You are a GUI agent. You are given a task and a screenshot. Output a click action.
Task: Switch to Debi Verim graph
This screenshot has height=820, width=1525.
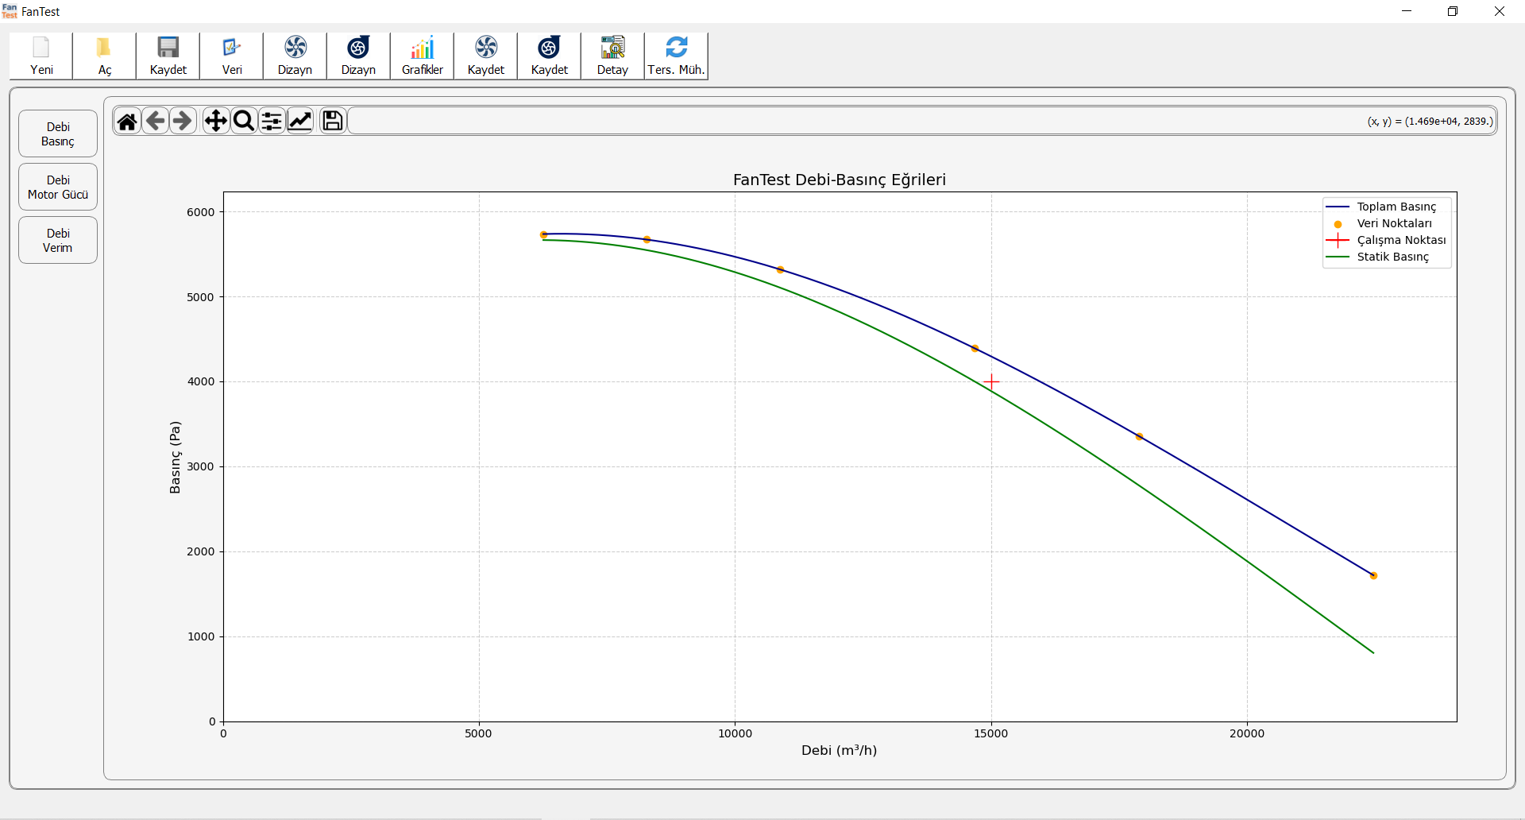coord(58,240)
